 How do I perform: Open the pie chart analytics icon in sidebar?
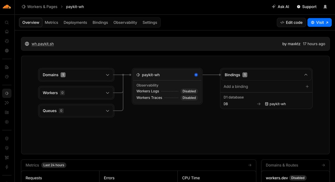(x=7, y=77)
